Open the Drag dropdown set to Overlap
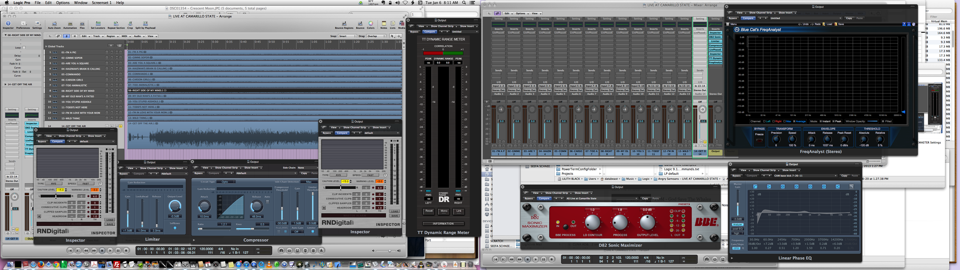960x270 pixels. tap(376, 36)
